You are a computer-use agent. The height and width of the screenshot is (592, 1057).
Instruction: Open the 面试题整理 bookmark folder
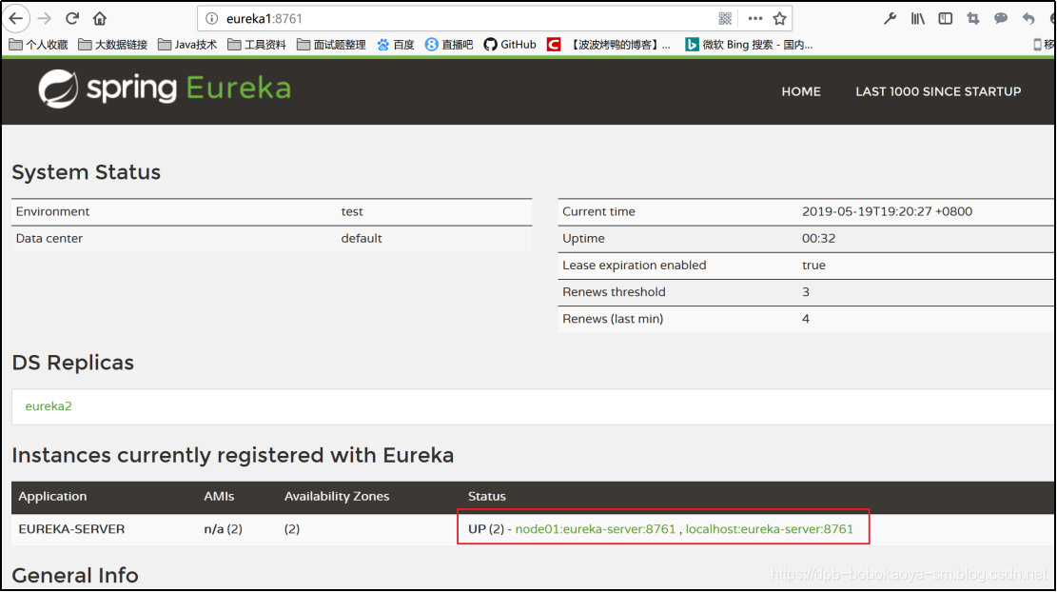tap(331, 45)
